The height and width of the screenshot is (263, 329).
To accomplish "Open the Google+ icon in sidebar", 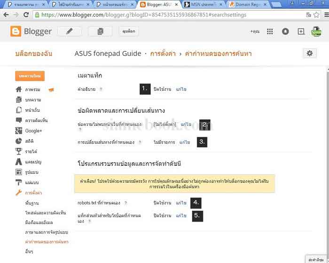I will pos(19,131).
